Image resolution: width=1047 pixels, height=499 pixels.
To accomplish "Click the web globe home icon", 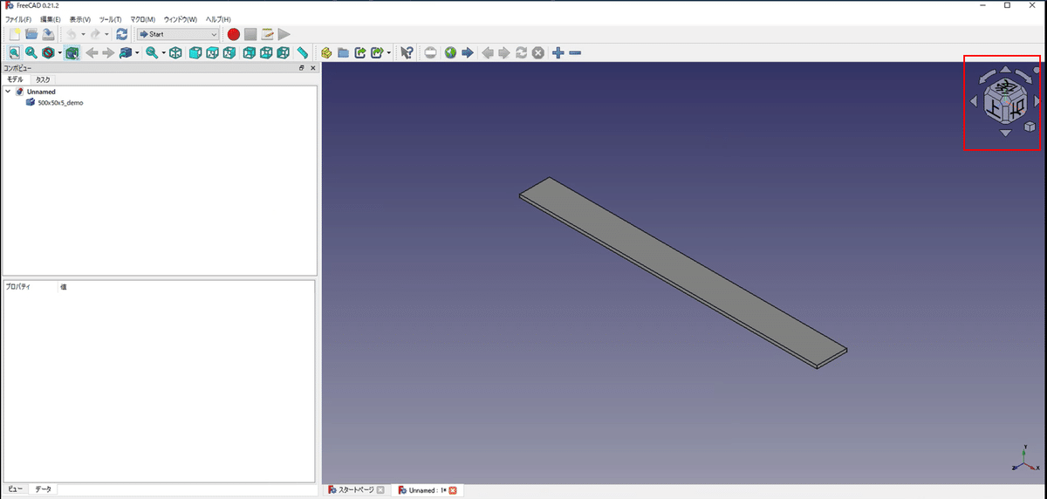I will [x=450, y=53].
